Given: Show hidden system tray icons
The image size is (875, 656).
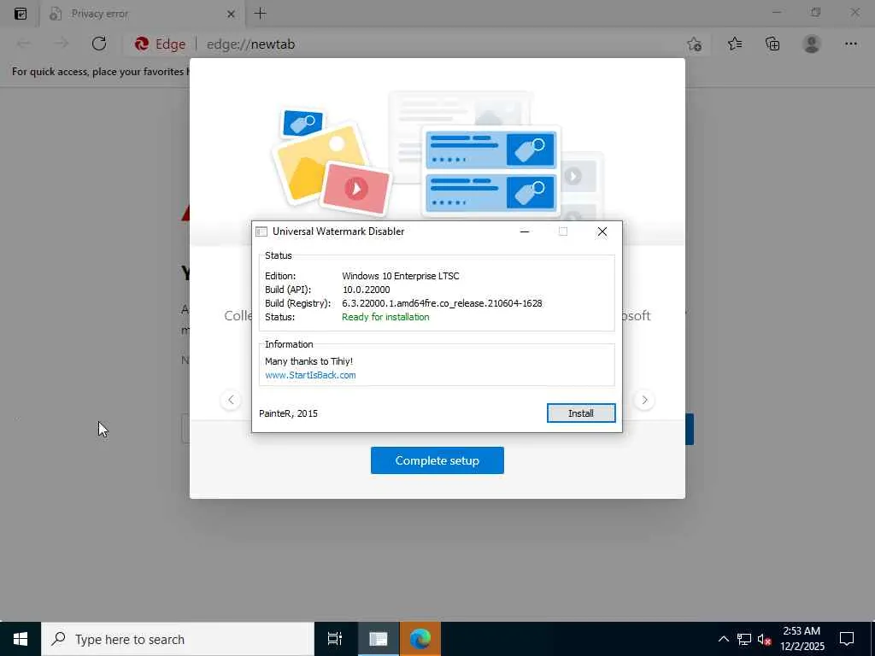Looking at the screenshot, I should coord(723,639).
